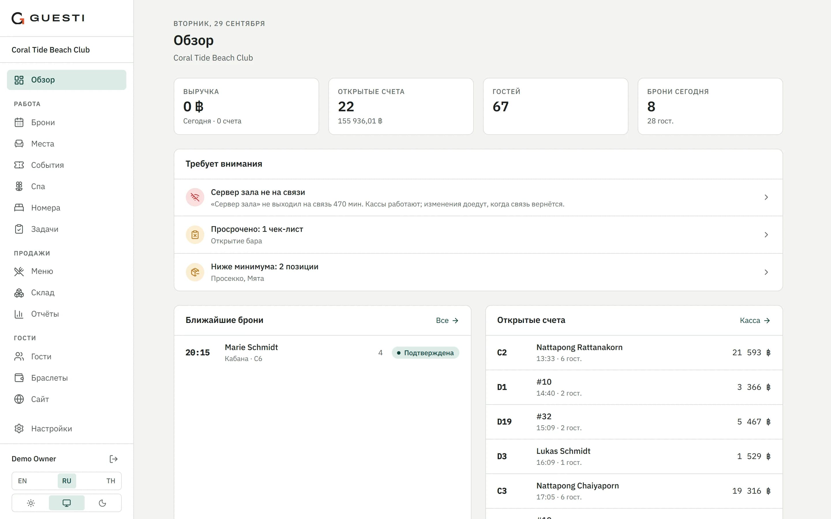Screen dimensions: 831x519
Task: Click the Меню utensils icon
Action: point(19,272)
